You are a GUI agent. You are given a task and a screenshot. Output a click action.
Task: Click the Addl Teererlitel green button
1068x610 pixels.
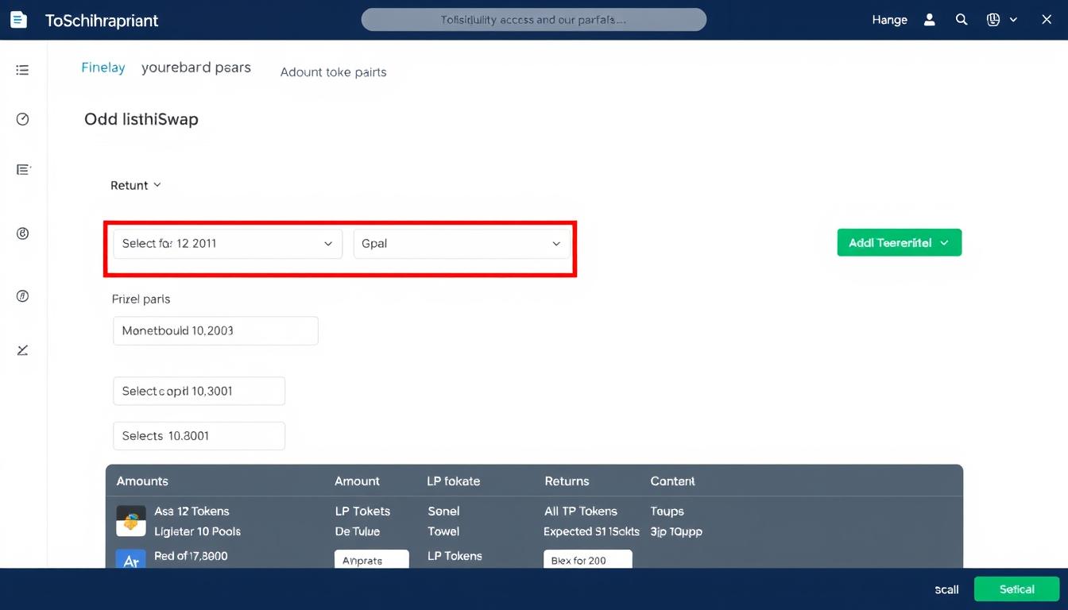coord(899,242)
